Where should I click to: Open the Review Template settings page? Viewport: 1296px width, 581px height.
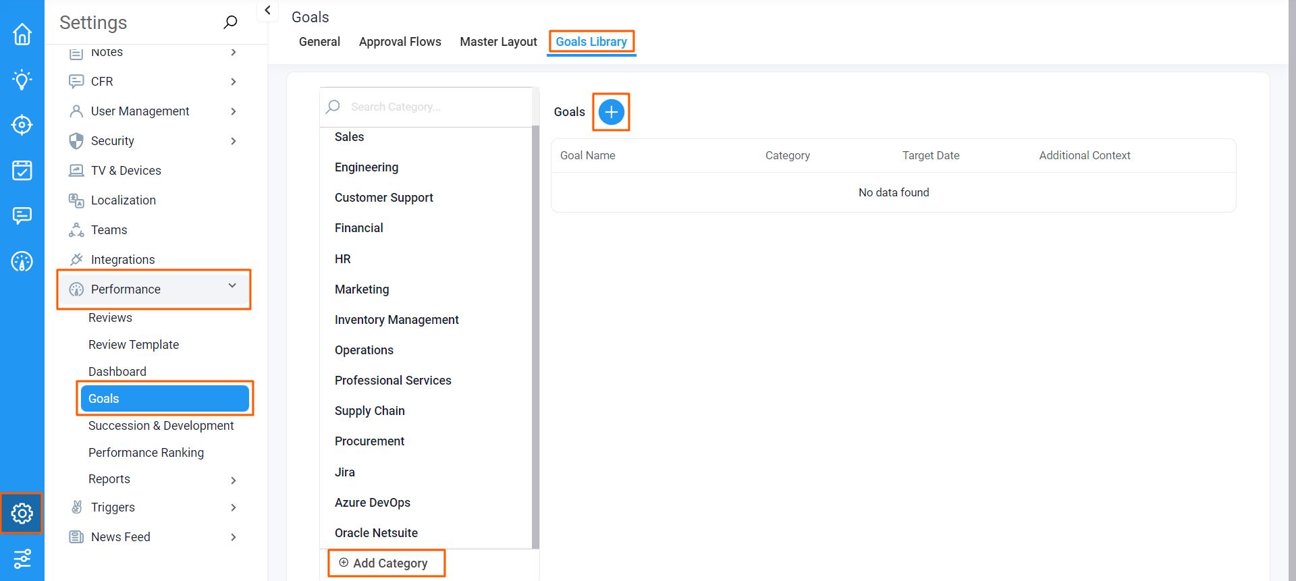click(134, 345)
